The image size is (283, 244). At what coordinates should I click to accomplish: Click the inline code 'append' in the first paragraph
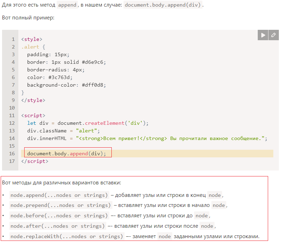coord(67,5)
